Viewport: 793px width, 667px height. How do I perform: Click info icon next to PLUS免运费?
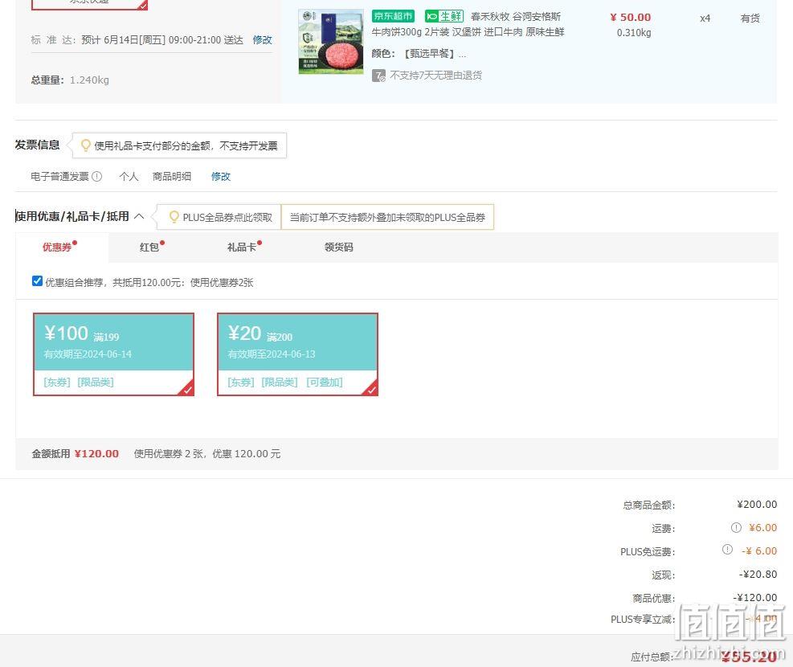click(727, 549)
